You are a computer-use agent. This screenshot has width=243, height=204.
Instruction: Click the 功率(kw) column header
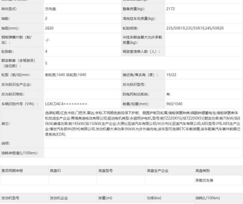tap(154, 198)
